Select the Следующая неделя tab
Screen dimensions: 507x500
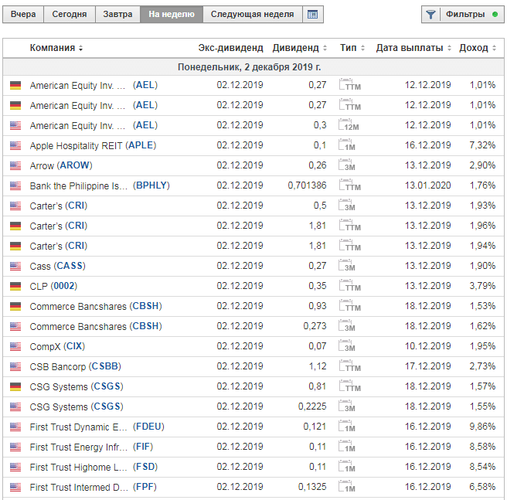point(252,15)
